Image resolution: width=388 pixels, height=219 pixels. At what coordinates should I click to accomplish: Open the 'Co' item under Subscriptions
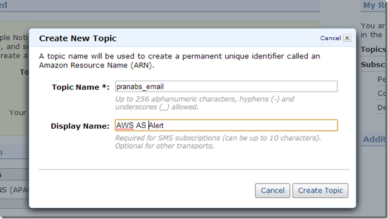pyautogui.click(x=381, y=93)
